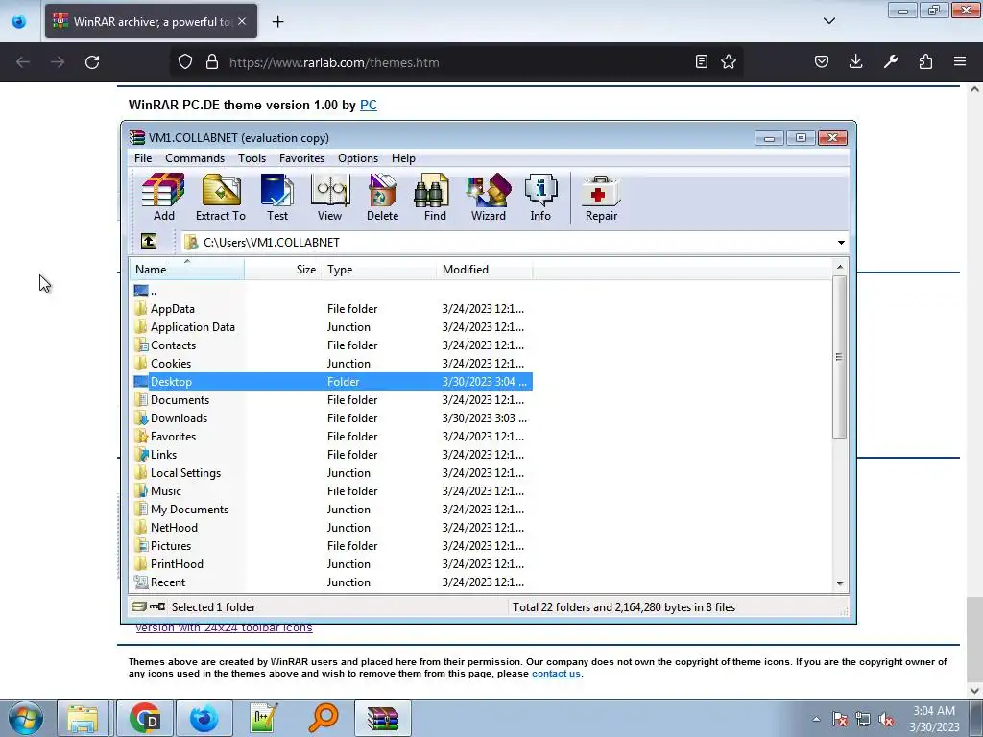Screen dimensions: 983x737
Task: Open Windows Start orb
Action: click(x=26, y=718)
